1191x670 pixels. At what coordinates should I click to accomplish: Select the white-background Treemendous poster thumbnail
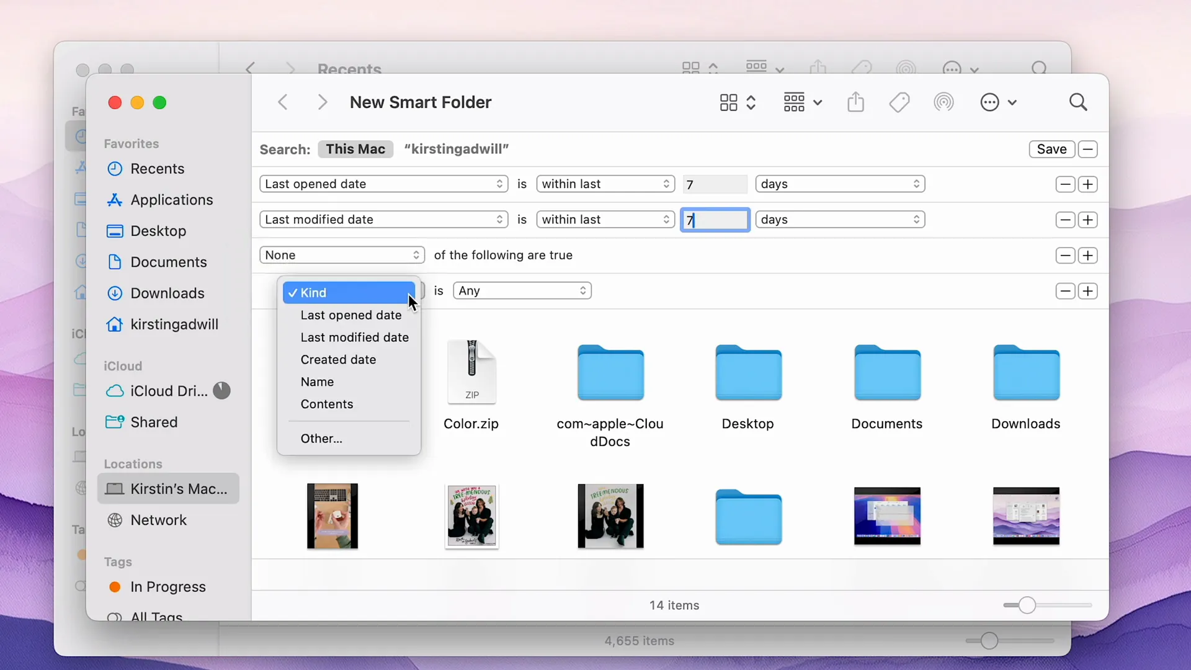point(471,516)
